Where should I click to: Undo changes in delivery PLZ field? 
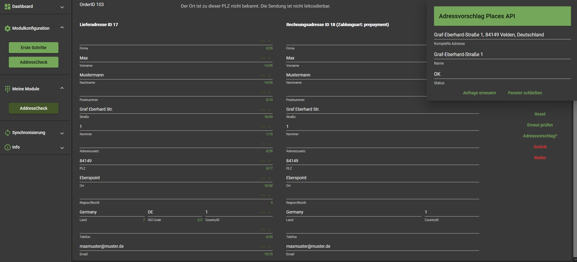pos(263,161)
